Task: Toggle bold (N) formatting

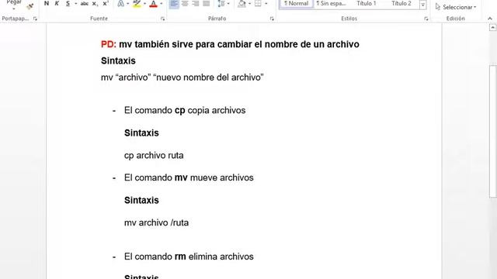Action: pos(47,4)
